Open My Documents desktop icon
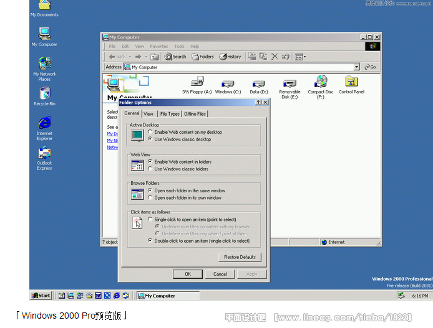Image resolution: width=433 pixels, height=328 pixels. (44, 9)
